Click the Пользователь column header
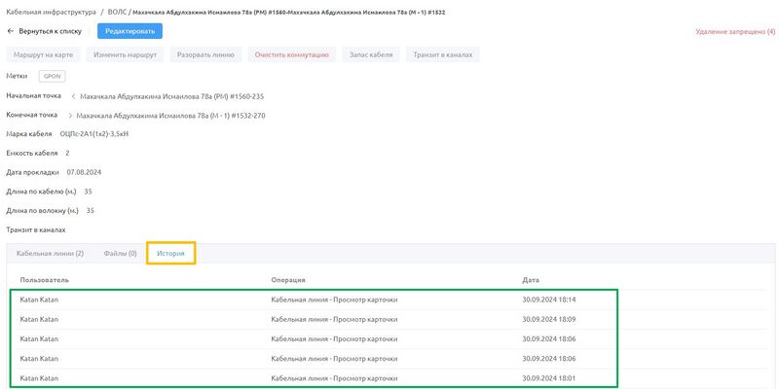Image resolution: width=779 pixels, height=389 pixels. coord(44,280)
